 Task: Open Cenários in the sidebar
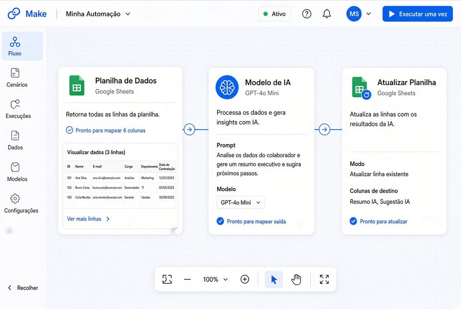coord(17,78)
